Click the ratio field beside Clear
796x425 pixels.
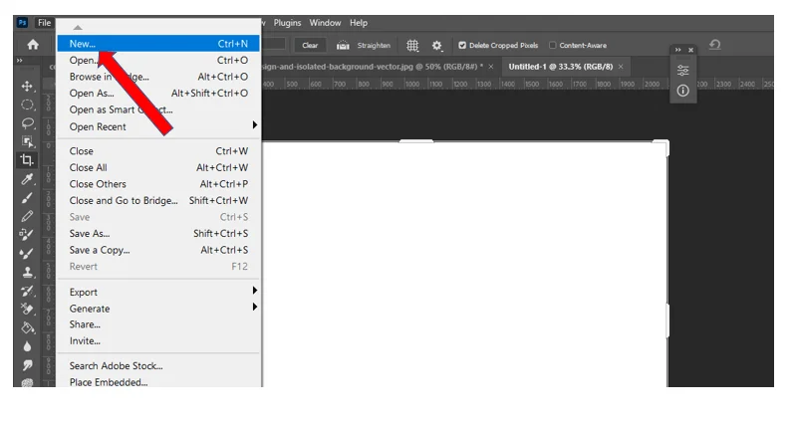(x=275, y=45)
